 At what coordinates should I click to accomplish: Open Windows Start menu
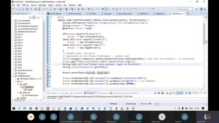coord(14,108)
